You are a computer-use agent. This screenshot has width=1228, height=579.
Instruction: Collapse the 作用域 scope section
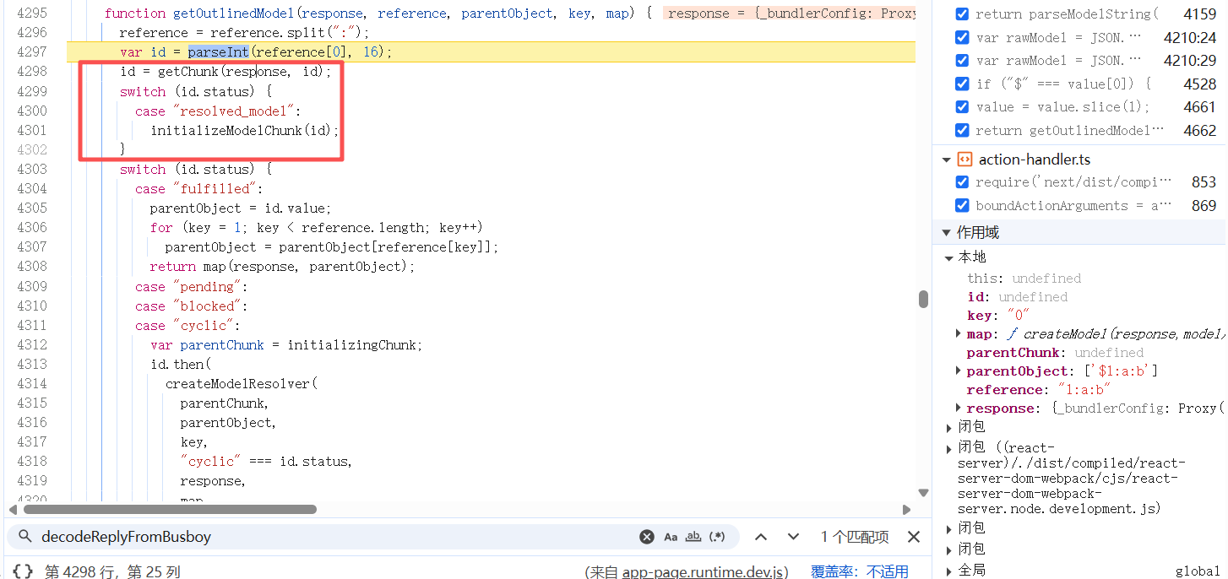[947, 232]
